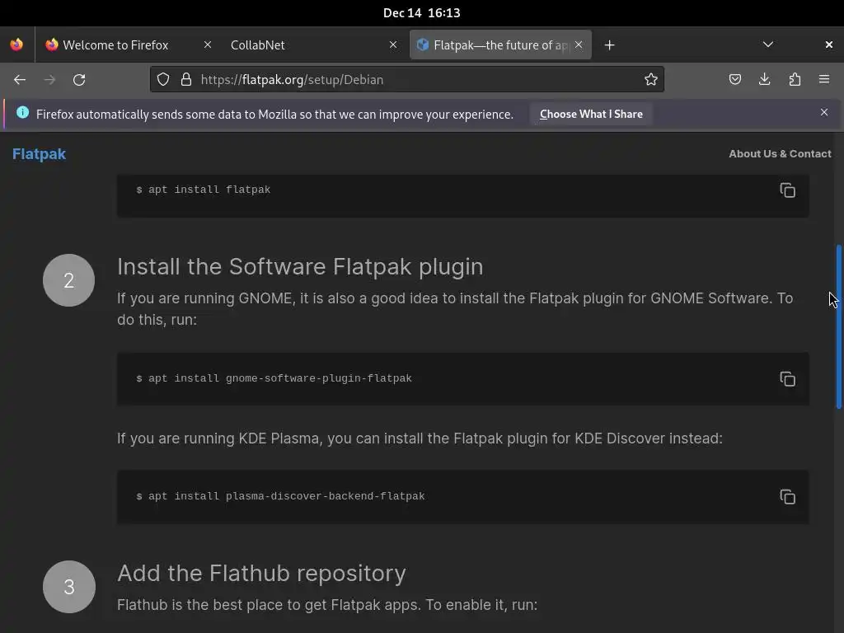844x633 pixels.
Task: Open Firefox View pinned button
Action: point(16,45)
